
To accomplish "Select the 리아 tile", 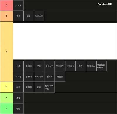I will (29, 16).
